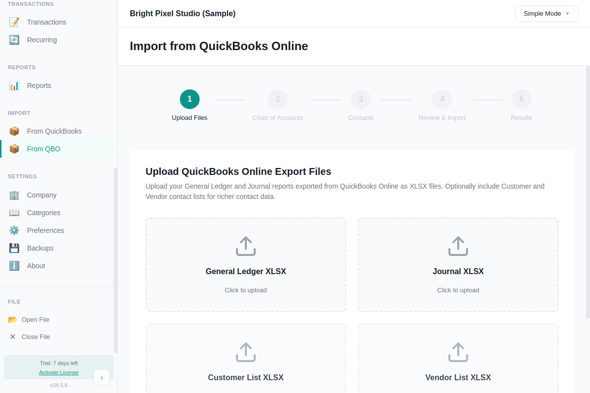The height and width of the screenshot is (393, 590).
Task: Select the Backups icon
Action: (x=14, y=248)
